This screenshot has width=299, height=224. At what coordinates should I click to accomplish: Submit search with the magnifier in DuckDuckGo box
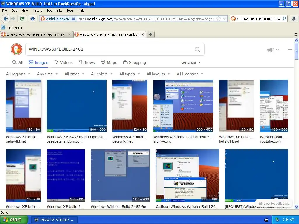coord(197,49)
